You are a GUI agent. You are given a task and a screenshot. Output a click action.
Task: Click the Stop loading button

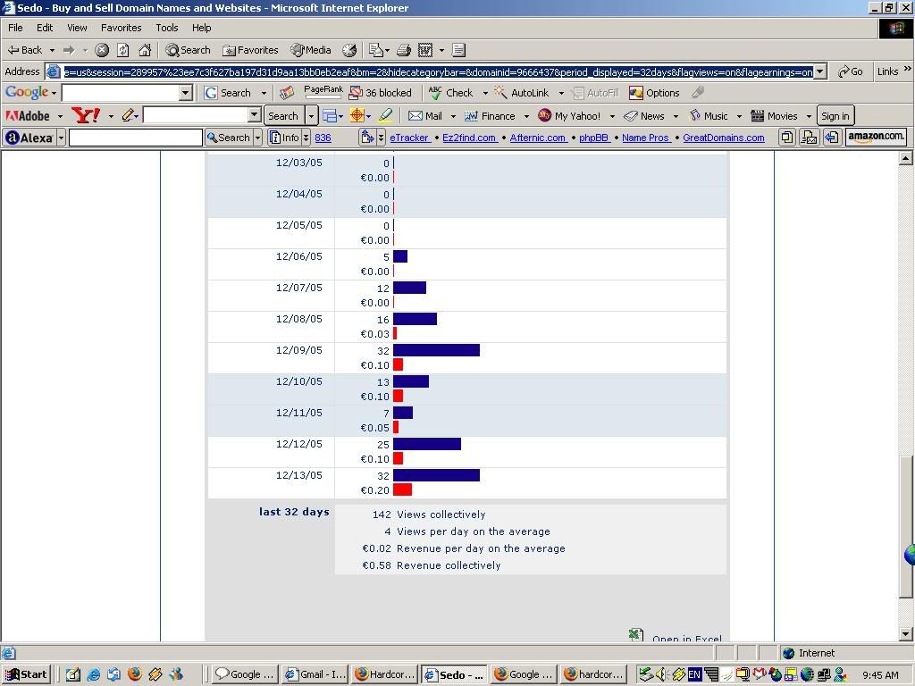tap(102, 50)
